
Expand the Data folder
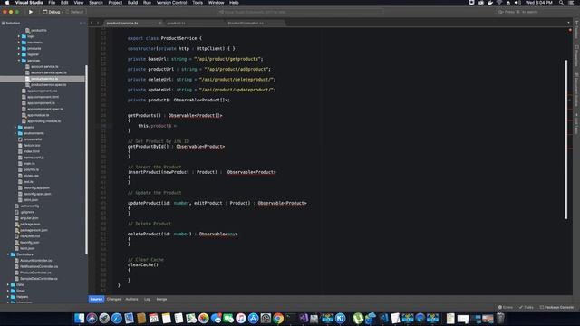pyautogui.click(x=8, y=284)
